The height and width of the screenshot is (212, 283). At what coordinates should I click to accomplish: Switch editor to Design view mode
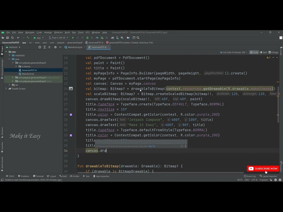point(273,52)
